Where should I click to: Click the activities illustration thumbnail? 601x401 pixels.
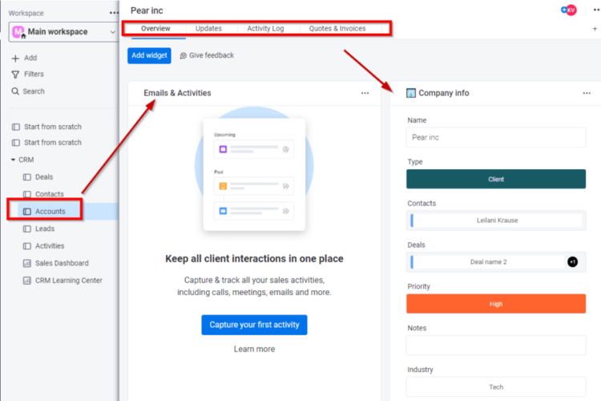(254, 169)
